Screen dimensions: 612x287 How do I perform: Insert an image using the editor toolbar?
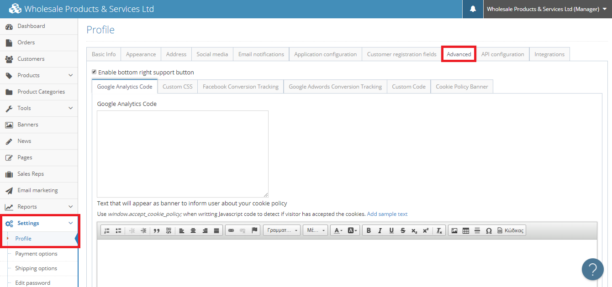[454, 230]
